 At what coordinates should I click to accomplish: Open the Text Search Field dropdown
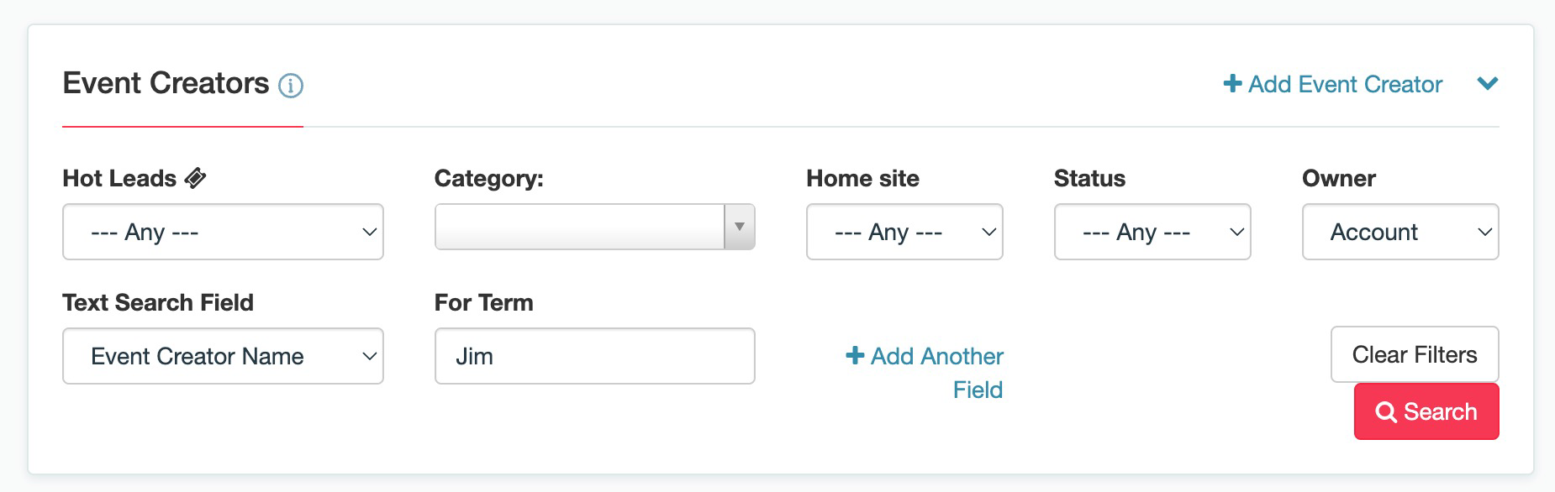[223, 356]
